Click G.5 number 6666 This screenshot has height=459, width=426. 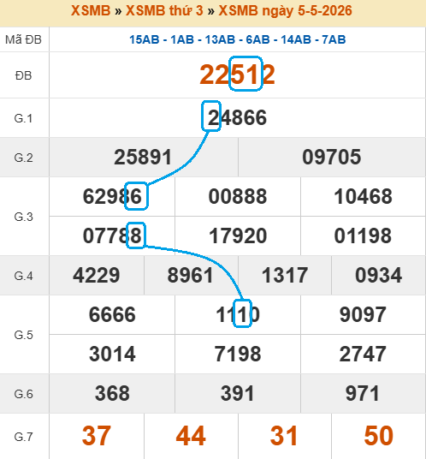(x=112, y=314)
